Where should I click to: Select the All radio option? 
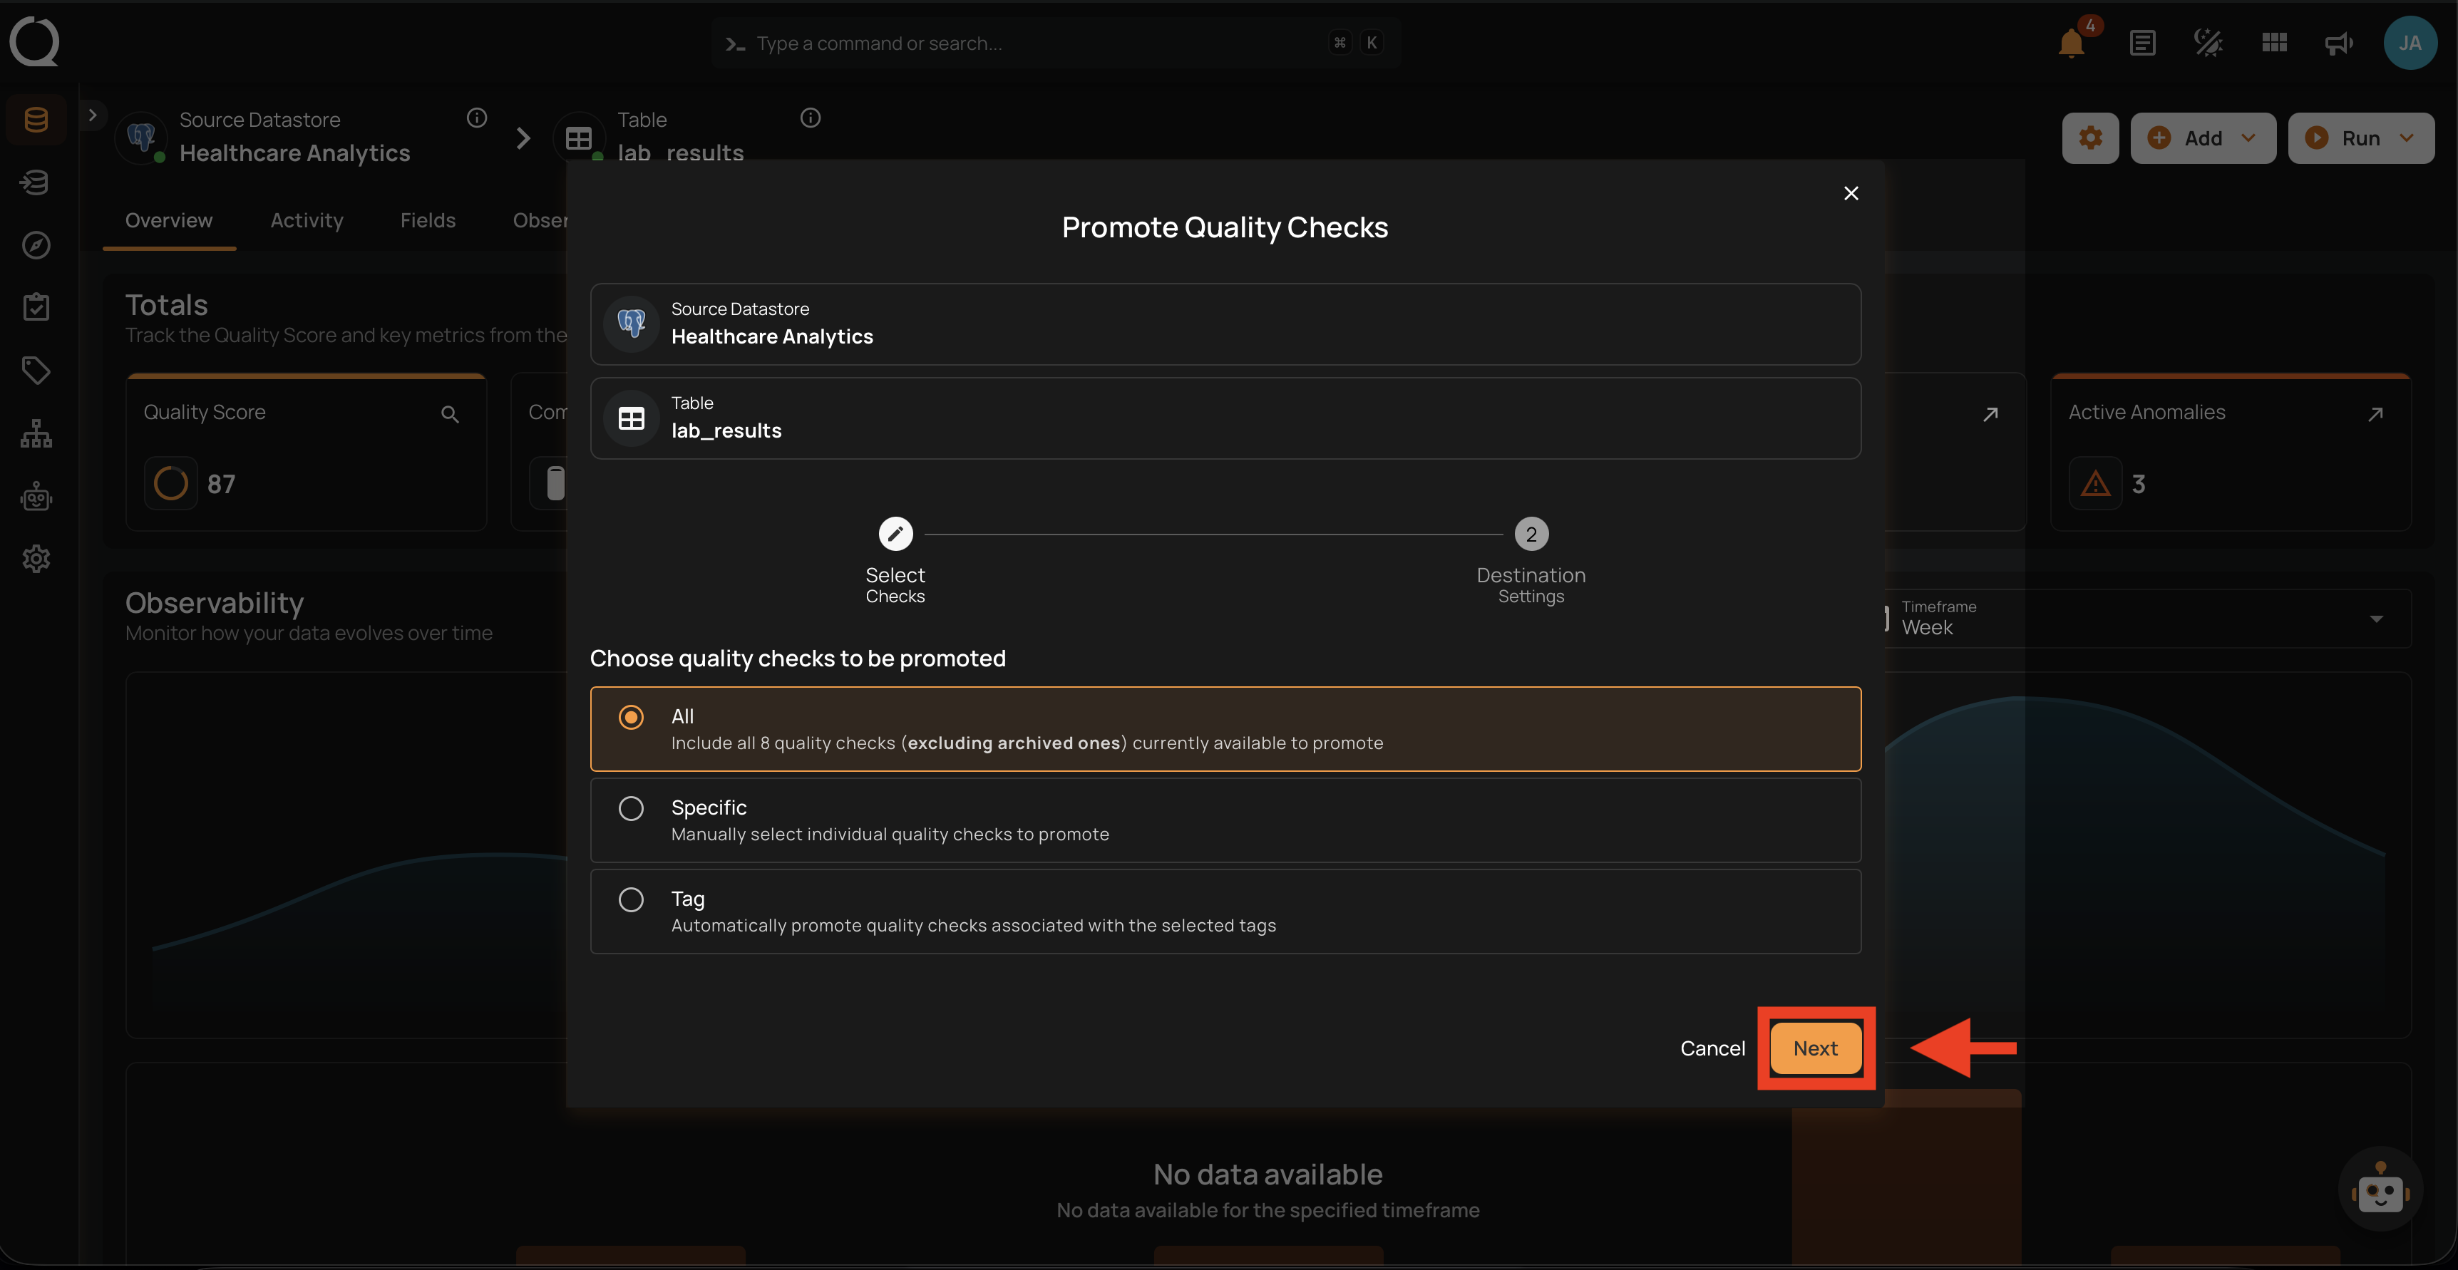tap(631, 718)
